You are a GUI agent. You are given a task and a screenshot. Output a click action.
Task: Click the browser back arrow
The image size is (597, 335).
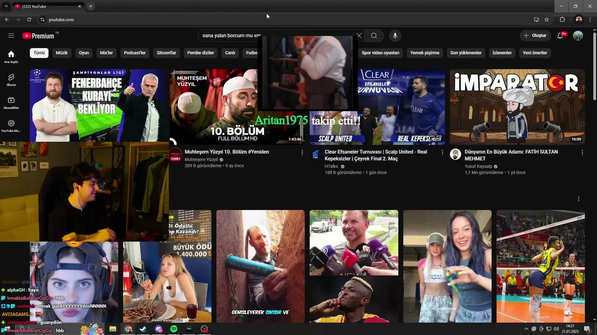[7, 20]
